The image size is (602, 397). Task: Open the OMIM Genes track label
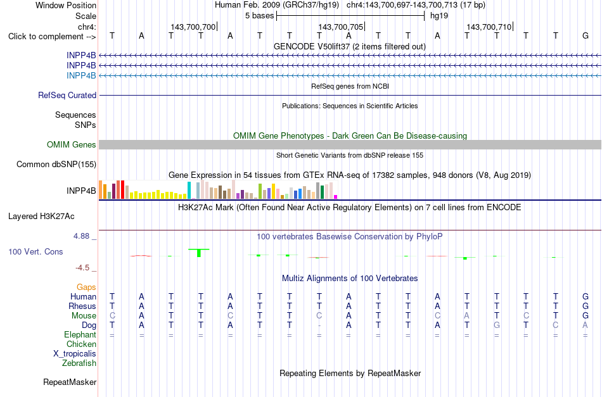point(72,144)
